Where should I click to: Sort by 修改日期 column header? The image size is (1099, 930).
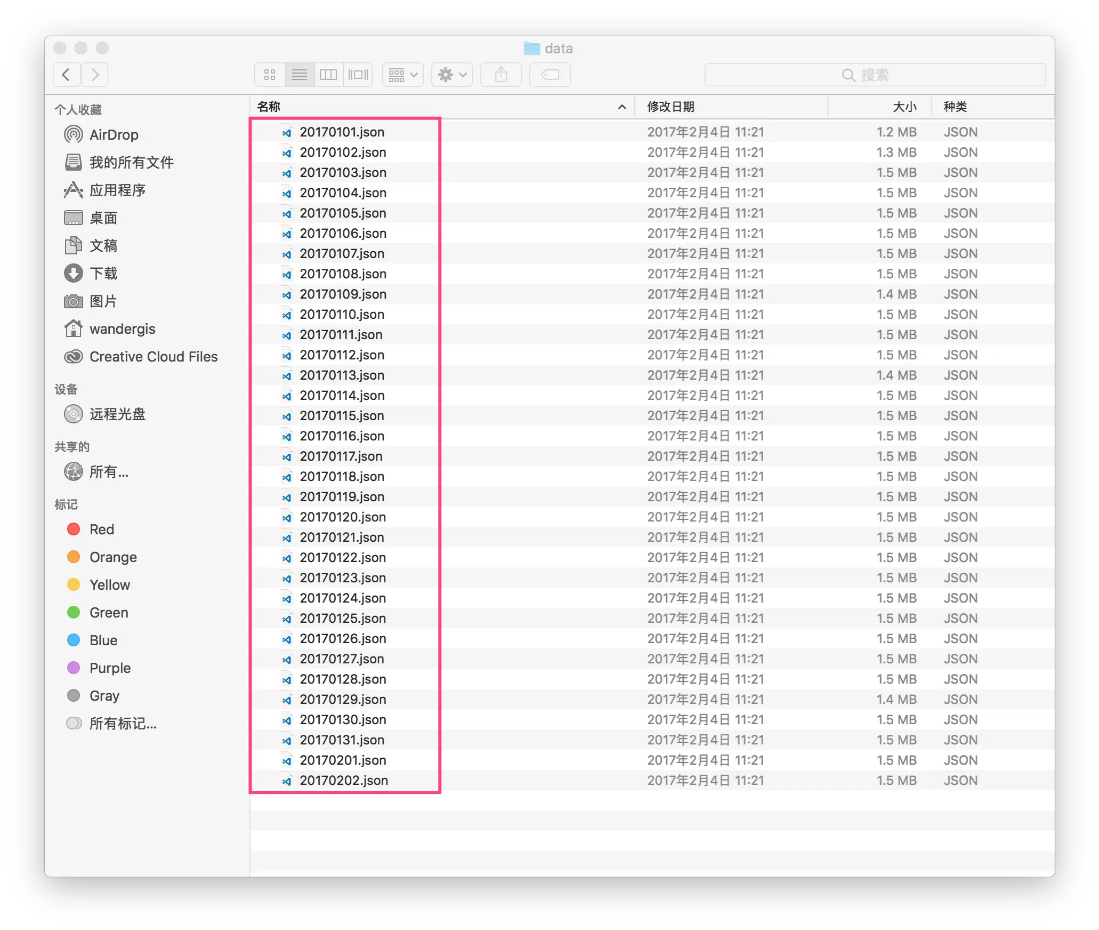coord(670,107)
